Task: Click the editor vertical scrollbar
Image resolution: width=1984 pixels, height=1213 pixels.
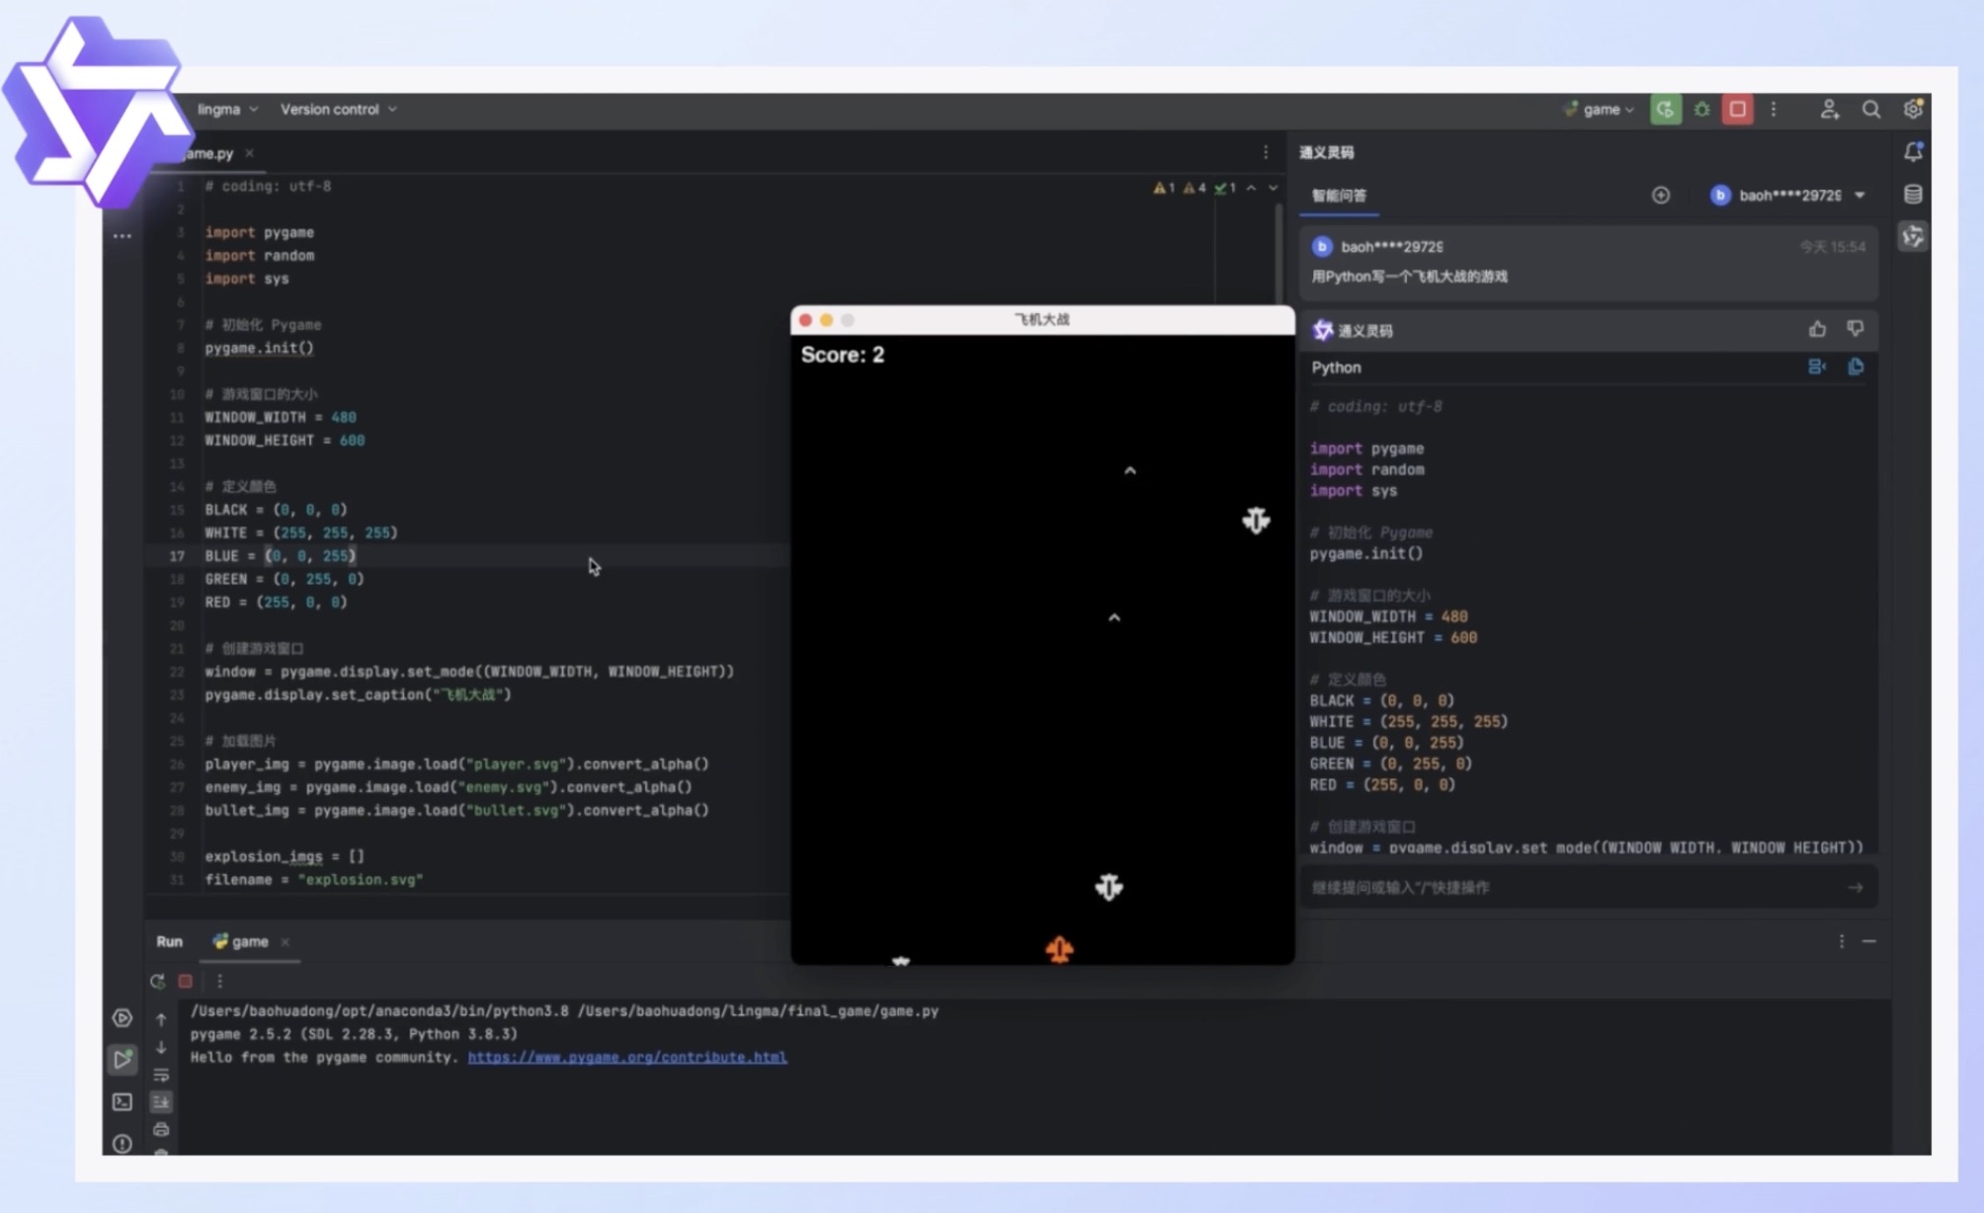Action: (1280, 256)
